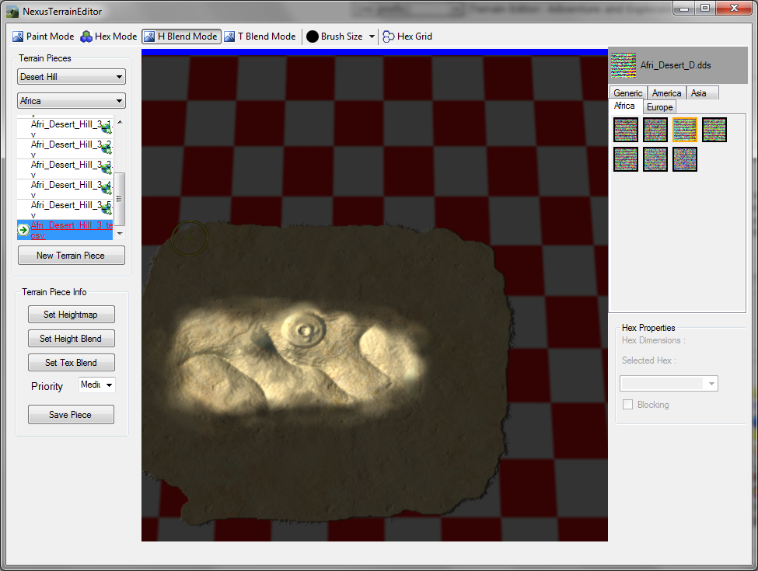
Task: Select third texture swatch in bottom row
Action: (x=685, y=159)
